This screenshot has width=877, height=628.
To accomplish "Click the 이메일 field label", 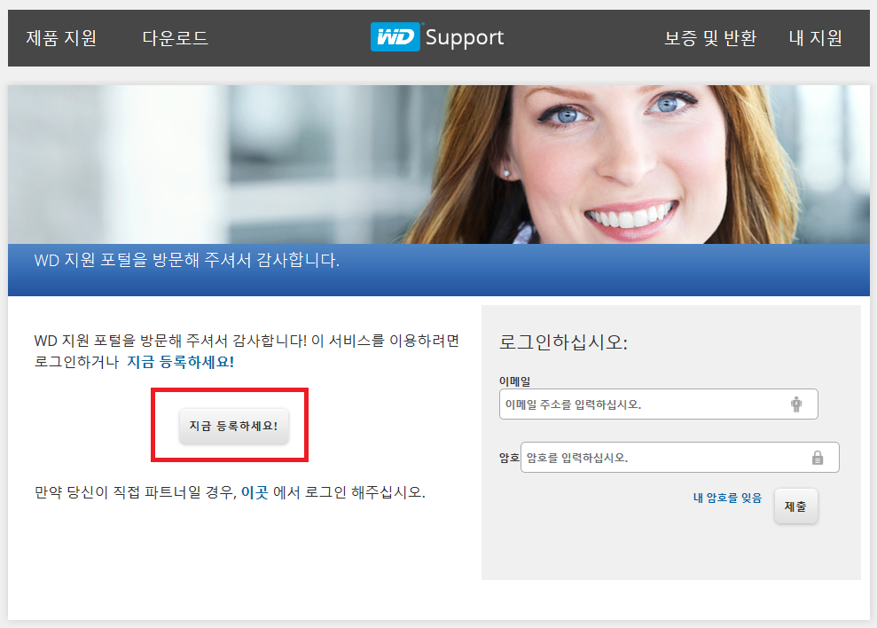I will [514, 381].
